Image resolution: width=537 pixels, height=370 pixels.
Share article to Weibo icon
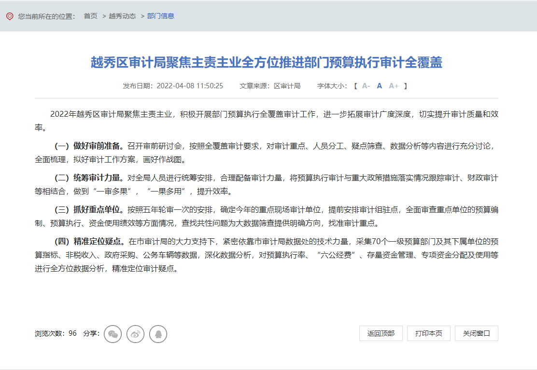click(136, 334)
